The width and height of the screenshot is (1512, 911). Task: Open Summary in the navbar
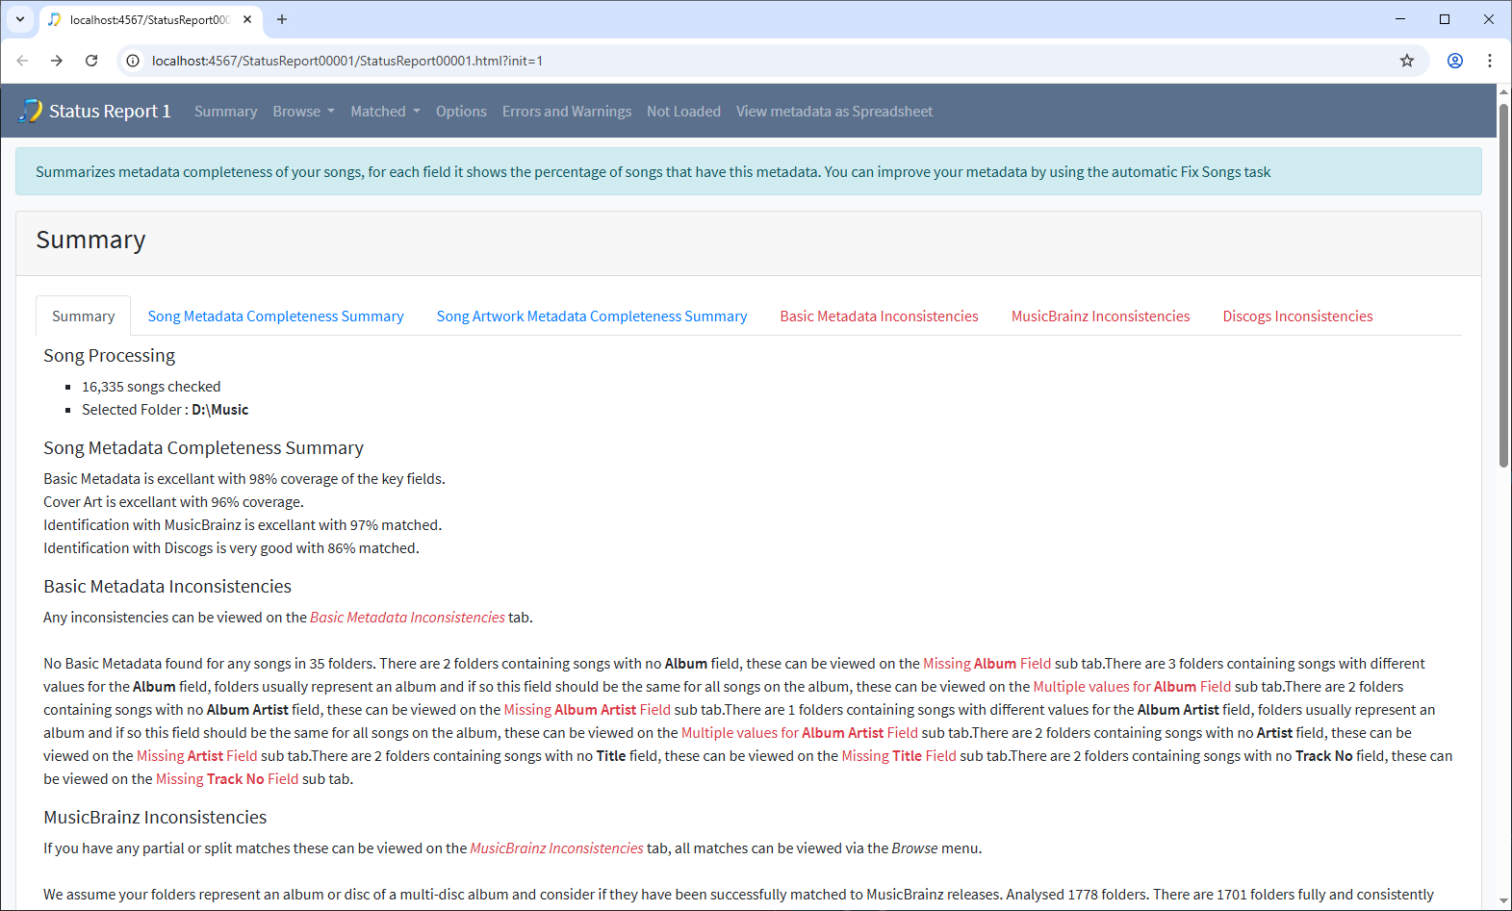click(x=225, y=112)
